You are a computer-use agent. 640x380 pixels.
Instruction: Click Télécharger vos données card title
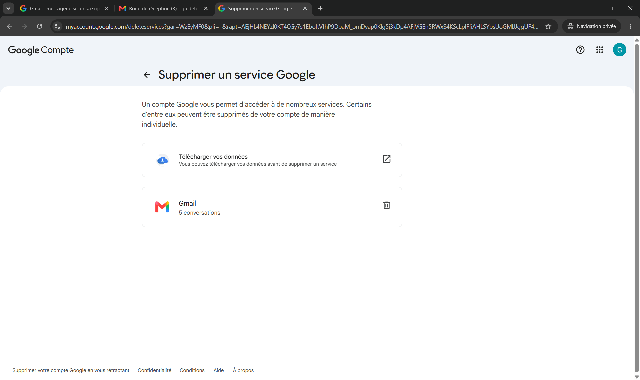(x=213, y=157)
